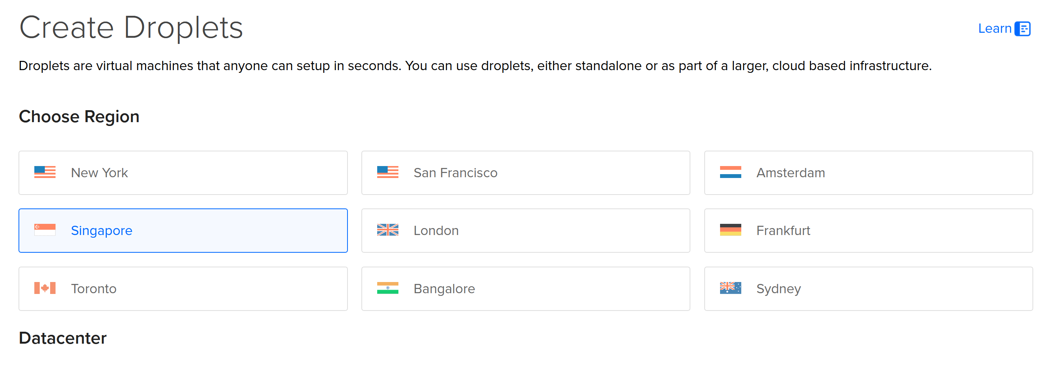Viewport: 1061px width, 366px height.
Task: Click the Indian flag icon for Bangalore
Action: (388, 288)
